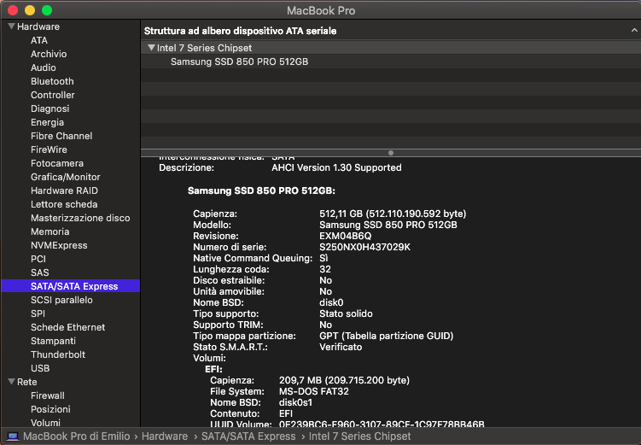The image size is (641, 445).
Task: Click the BSD name value disk0
Action: click(331, 302)
